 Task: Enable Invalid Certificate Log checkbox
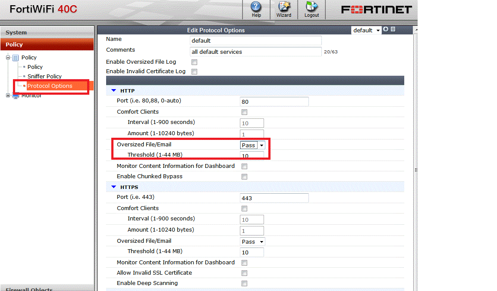194,72
